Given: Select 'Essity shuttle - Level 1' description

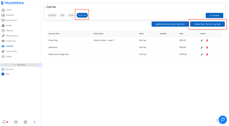Looking at the screenshot, I should (104, 40).
